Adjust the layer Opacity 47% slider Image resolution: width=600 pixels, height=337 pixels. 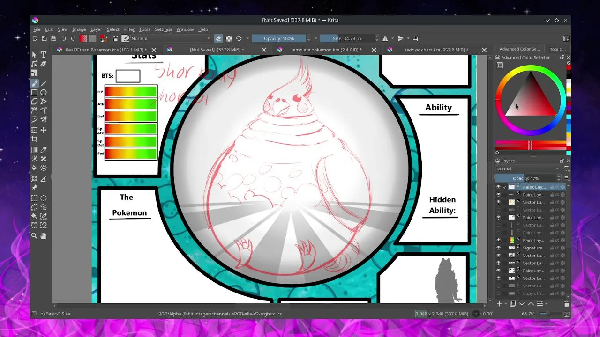(525, 178)
